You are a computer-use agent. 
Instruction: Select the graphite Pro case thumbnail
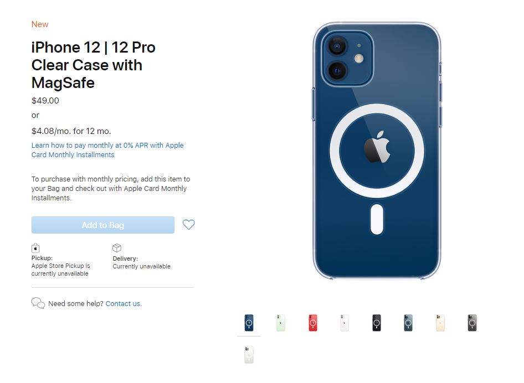(472, 323)
